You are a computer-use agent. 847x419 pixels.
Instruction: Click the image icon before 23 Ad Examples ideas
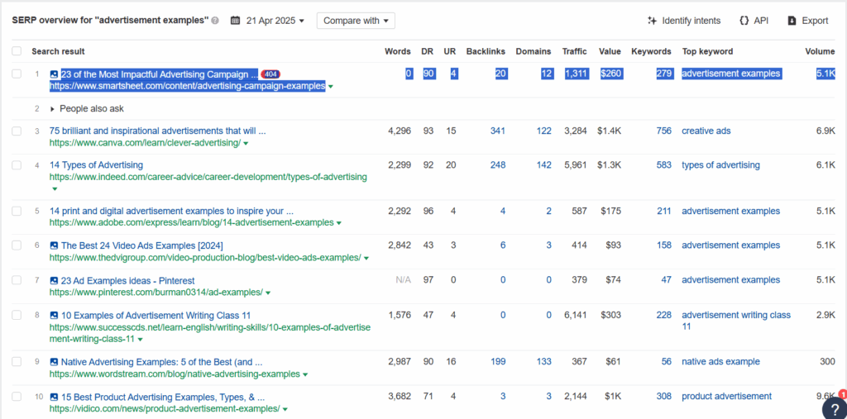[x=54, y=281]
